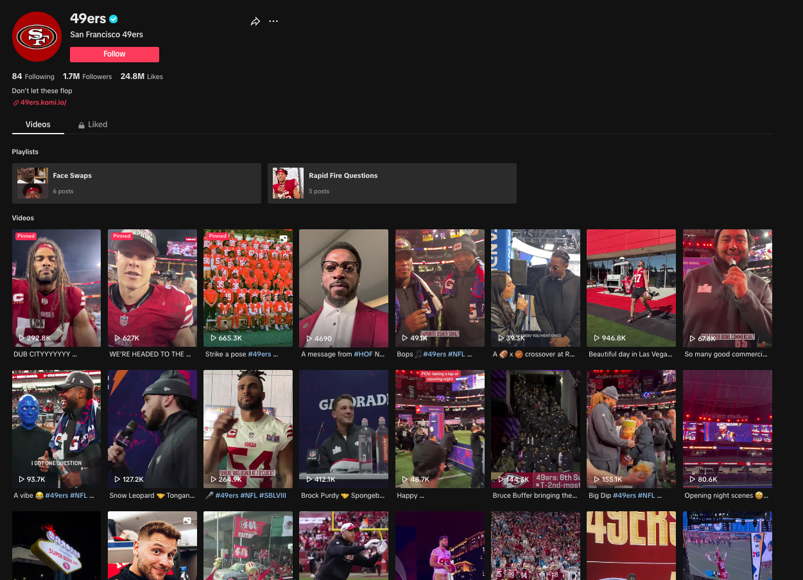The image size is (803, 580).
Task: Click the play icon showing 627K views
Action: (117, 338)
